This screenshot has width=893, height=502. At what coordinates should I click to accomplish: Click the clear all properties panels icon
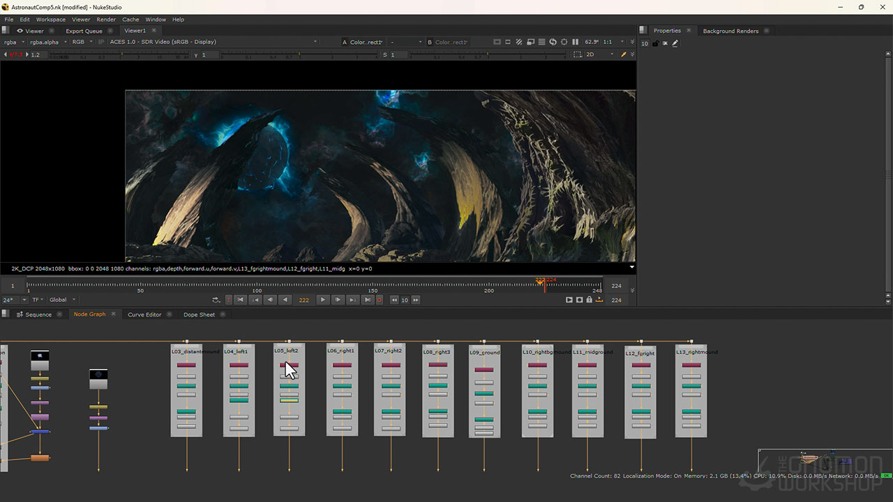coord(665,43)
